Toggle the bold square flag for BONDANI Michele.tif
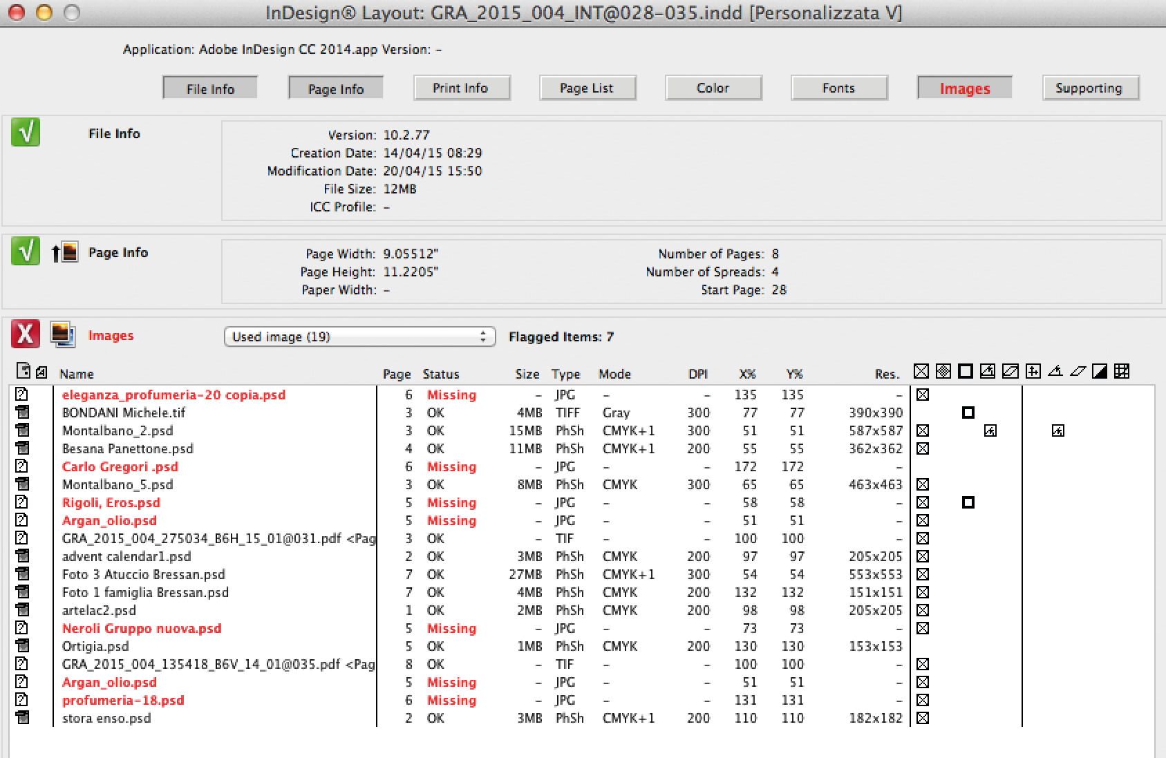1166x758 pixels. (x=968, y=413)
